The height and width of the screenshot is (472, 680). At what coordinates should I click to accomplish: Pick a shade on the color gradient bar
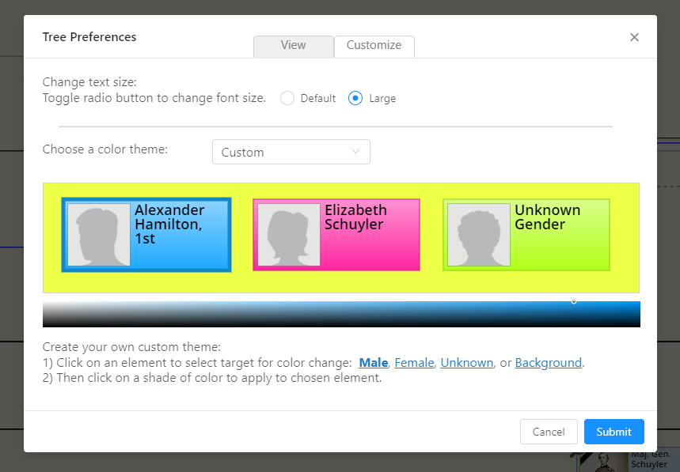pyautogui.click(x=340, y=314)
